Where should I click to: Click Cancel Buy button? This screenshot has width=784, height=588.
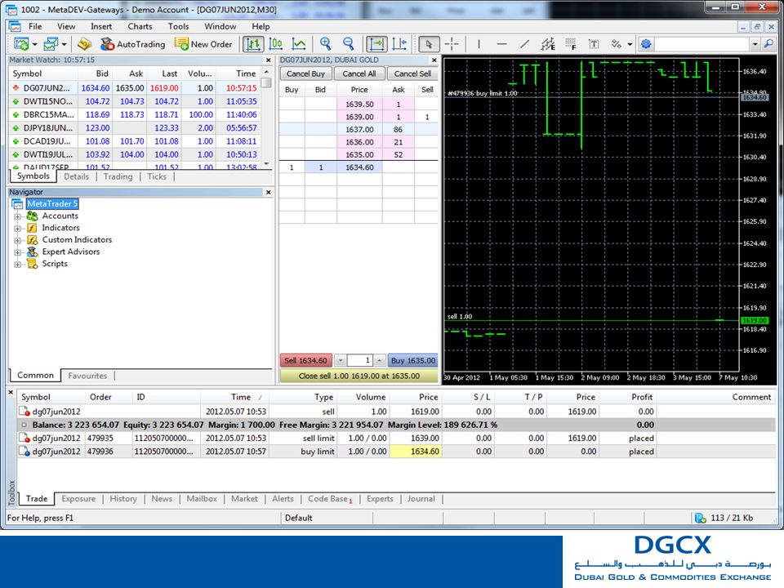click(305, 73)
